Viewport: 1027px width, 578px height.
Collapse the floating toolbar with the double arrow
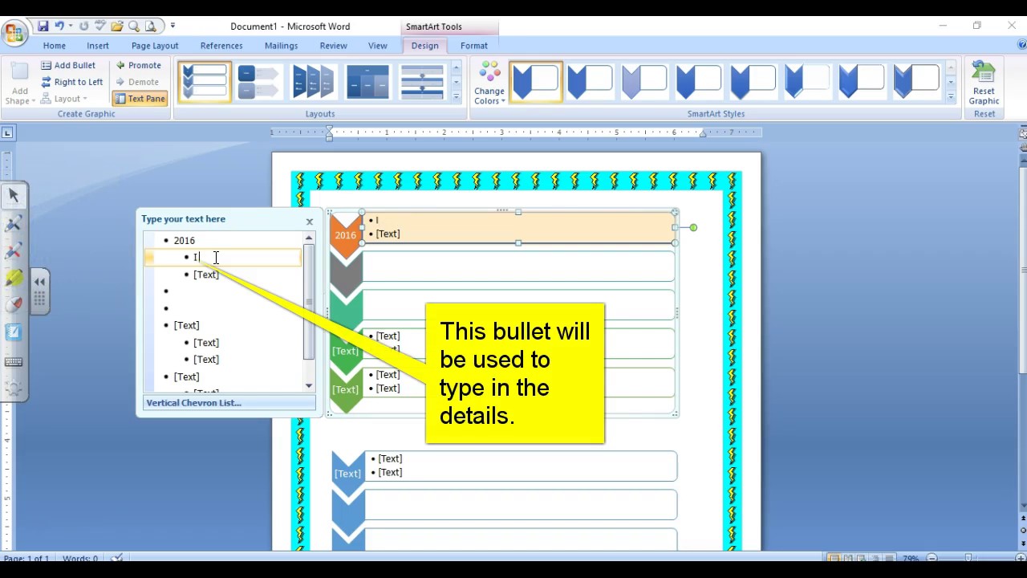pos(39,281)
